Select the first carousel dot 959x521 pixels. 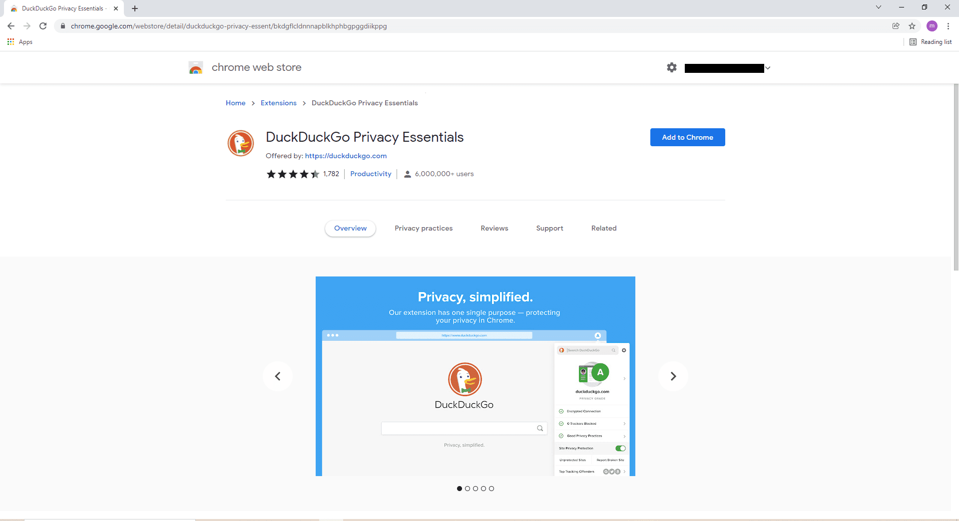click(460, 489)
